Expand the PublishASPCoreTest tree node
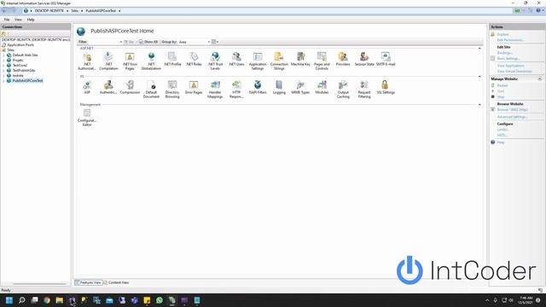 coord(3,81)
